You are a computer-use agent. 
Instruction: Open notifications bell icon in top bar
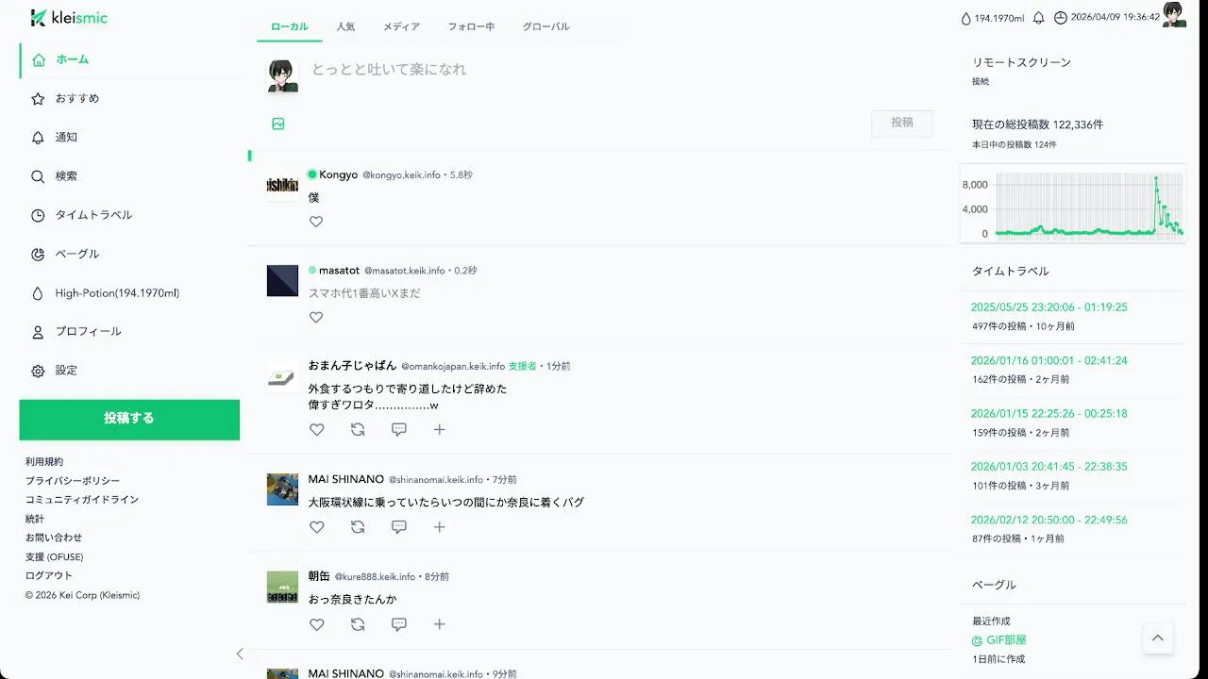pos(1038,18)
